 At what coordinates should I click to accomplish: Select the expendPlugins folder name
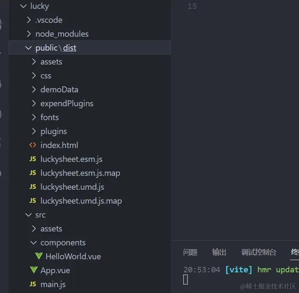click(67, 104)
